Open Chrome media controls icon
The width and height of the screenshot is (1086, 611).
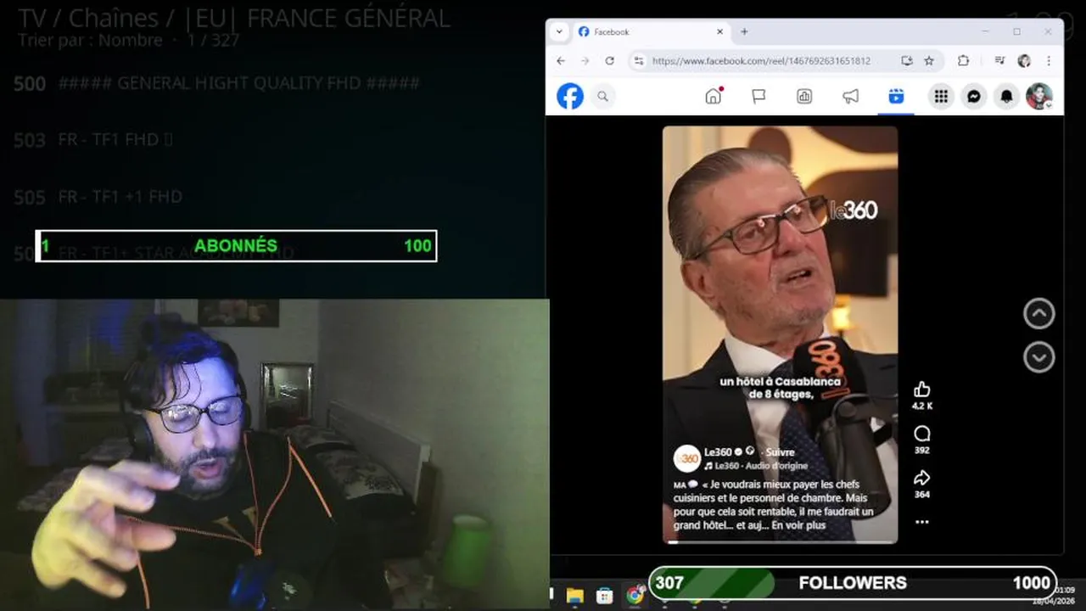1000,61
